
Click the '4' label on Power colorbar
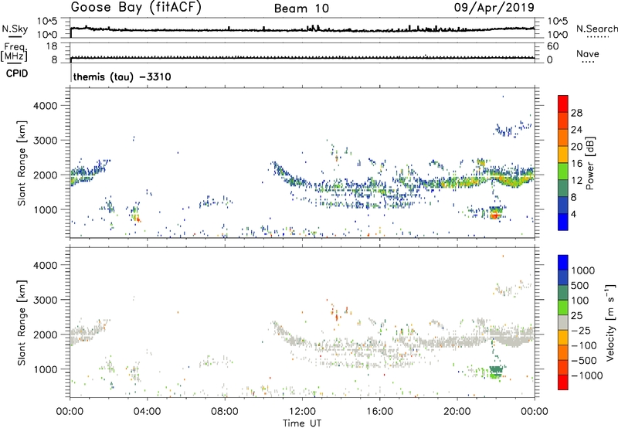(573, 215)
